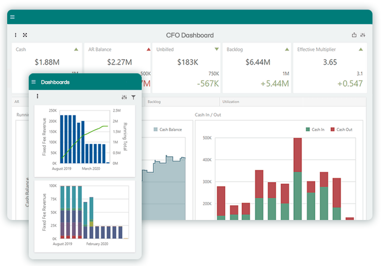Click the Unbilled green down indicator
The image size is (383, 266).
tap(217, 49)
